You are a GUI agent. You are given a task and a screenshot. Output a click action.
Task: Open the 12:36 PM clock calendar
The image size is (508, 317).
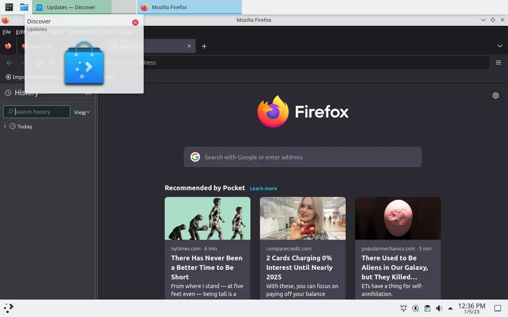click(471, 308)
